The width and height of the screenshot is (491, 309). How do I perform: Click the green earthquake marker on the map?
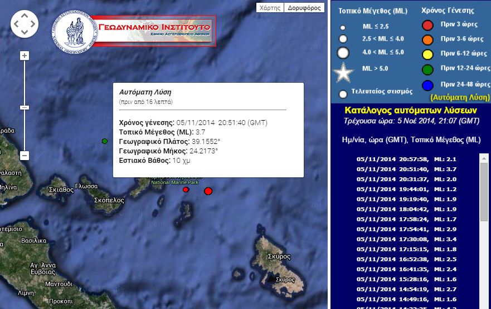(x=105, y=142)
